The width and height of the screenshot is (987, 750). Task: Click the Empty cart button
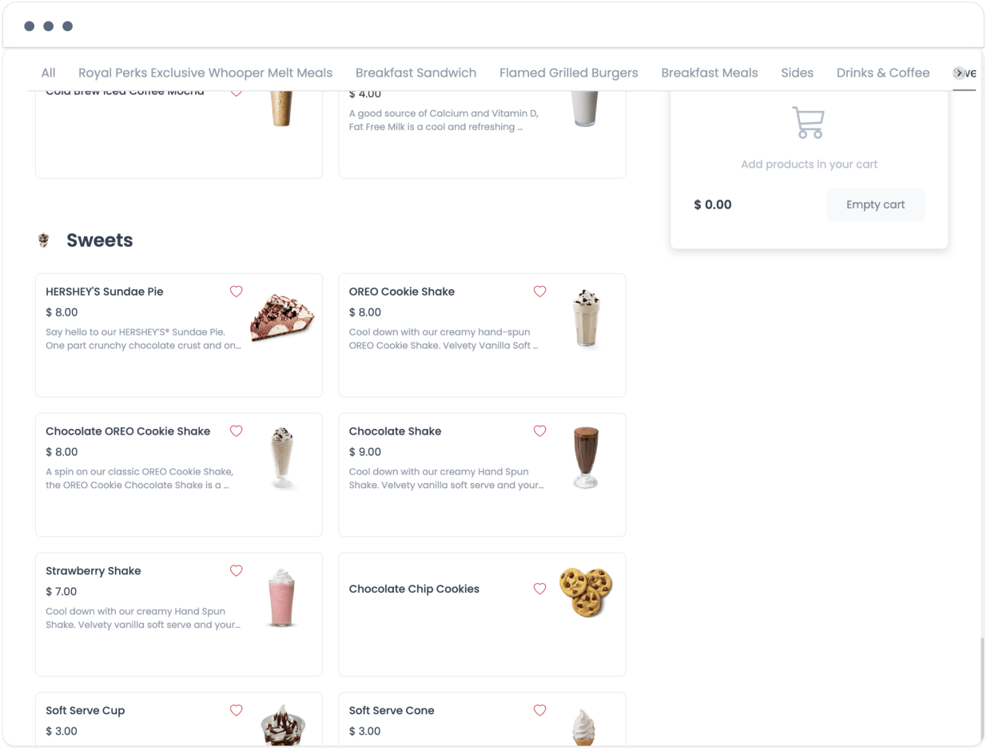pyautogui.click(x=876, y=204)
